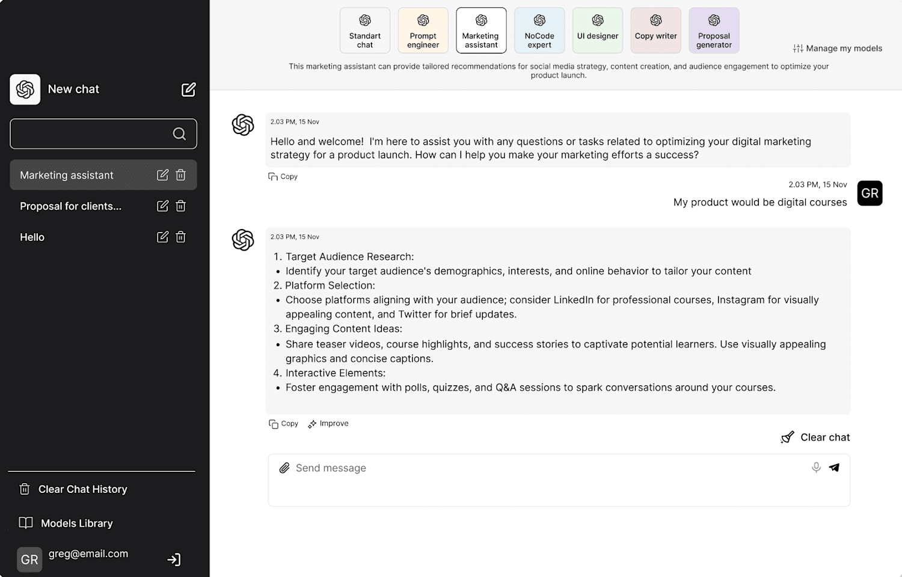The image size is (902, 577).
Task: Improve the assistant's last response
Action: [x=328, y=424]
